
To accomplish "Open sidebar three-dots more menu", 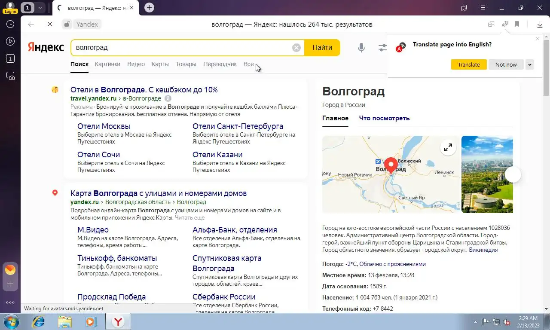I will pyautogui.click(x=10, y=302).
